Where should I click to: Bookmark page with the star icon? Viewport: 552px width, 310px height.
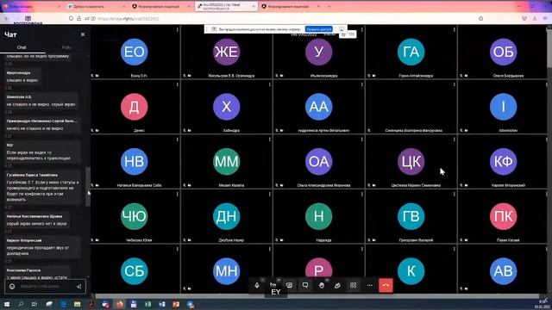481,19
